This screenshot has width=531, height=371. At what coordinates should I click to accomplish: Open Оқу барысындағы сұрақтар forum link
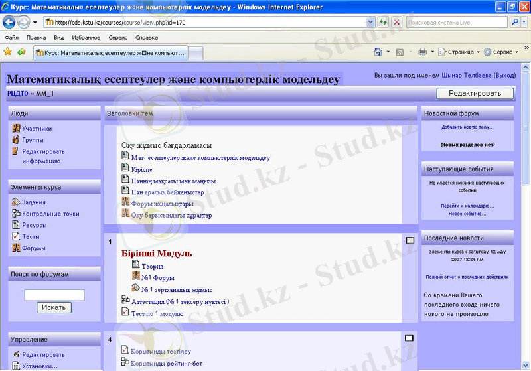[x=171, y=215]
